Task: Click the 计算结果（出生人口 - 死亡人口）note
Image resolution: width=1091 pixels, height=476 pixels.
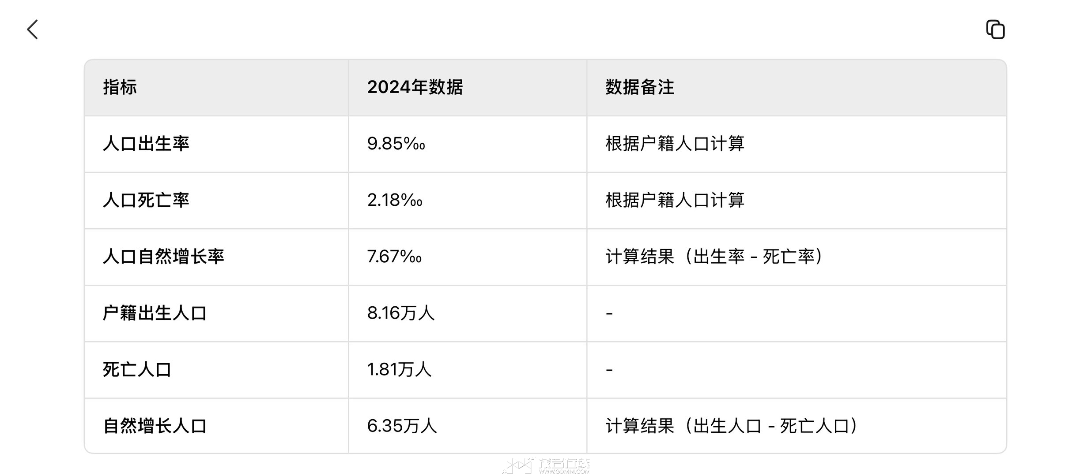Action: click(731, 426)
